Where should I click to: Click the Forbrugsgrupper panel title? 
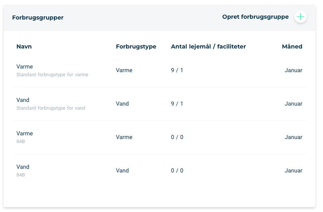click(x=38, y=18)
